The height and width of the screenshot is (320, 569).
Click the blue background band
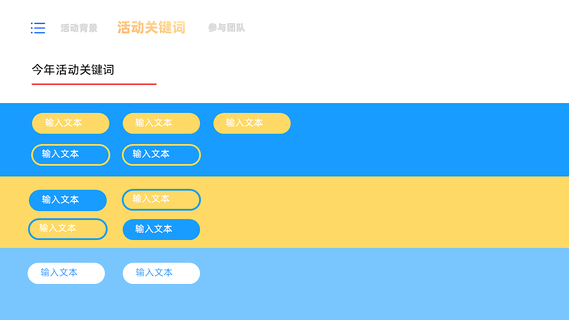point(400,139)
